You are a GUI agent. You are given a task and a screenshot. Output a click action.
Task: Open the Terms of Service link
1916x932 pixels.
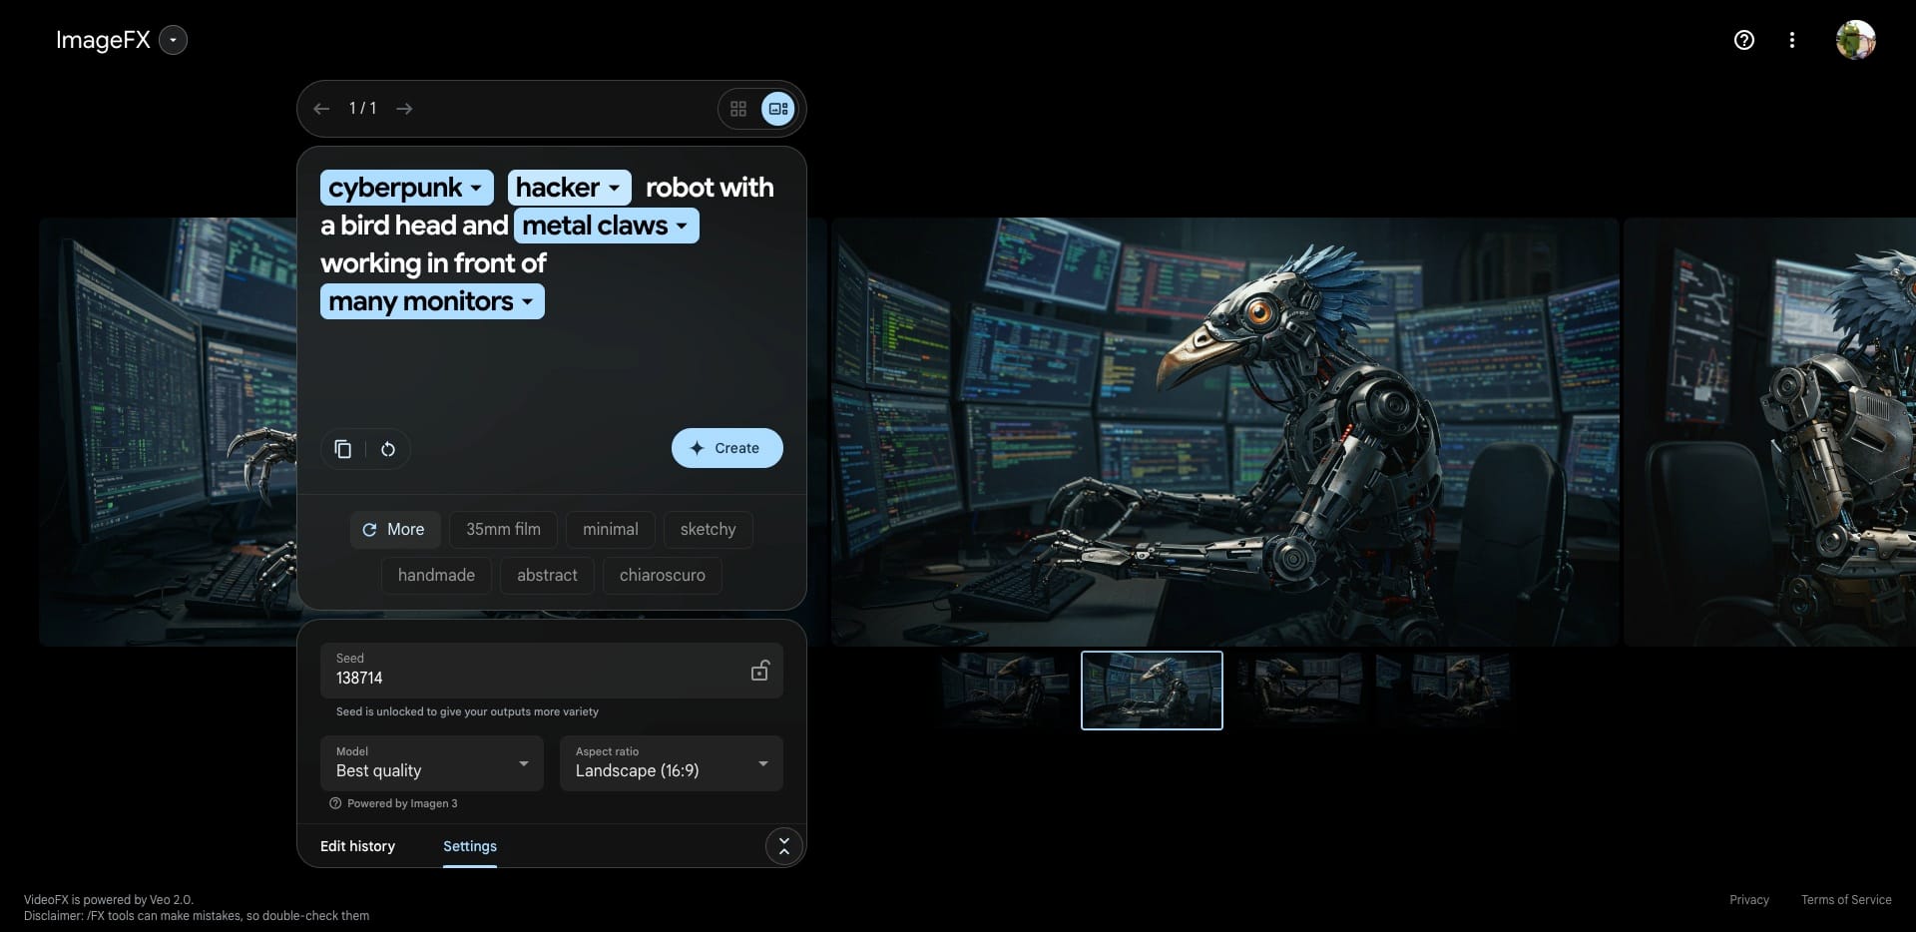pyautogui.click(x=1846, y=900)
